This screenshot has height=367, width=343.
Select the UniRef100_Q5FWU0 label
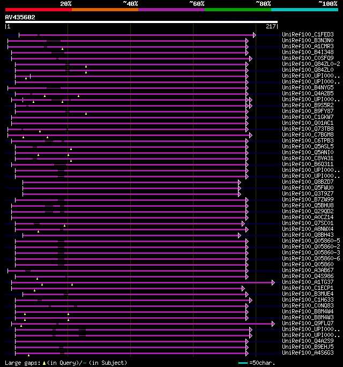[308, 188]
